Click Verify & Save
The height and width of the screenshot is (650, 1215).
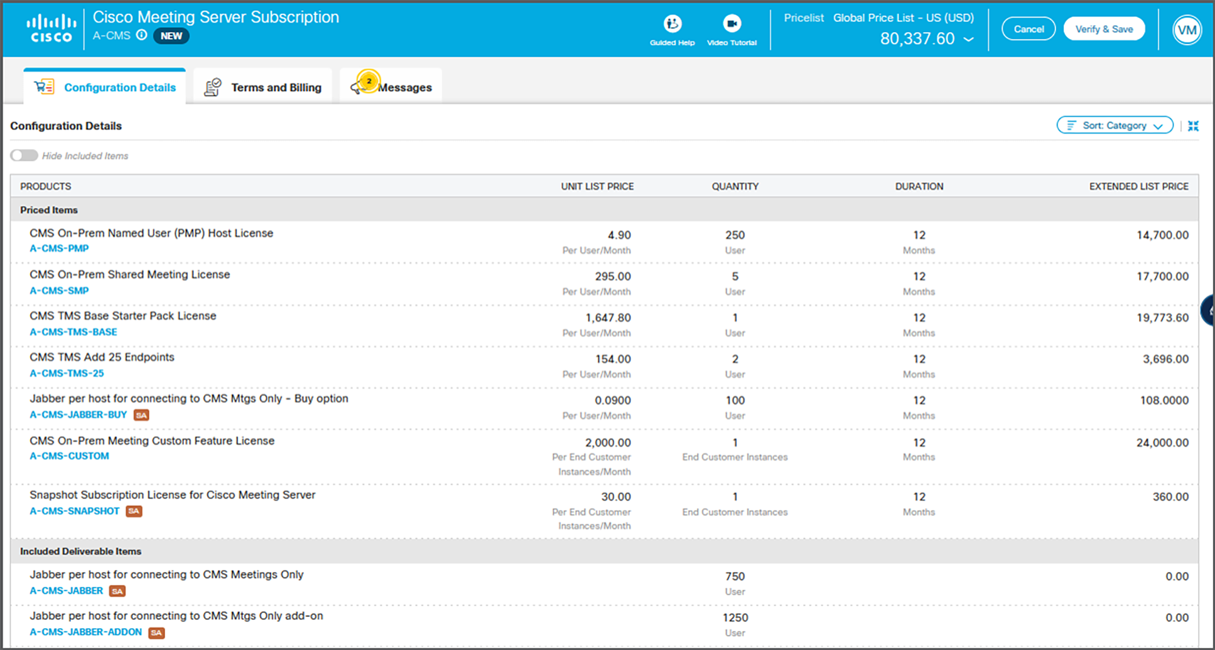pos(1104,29)
